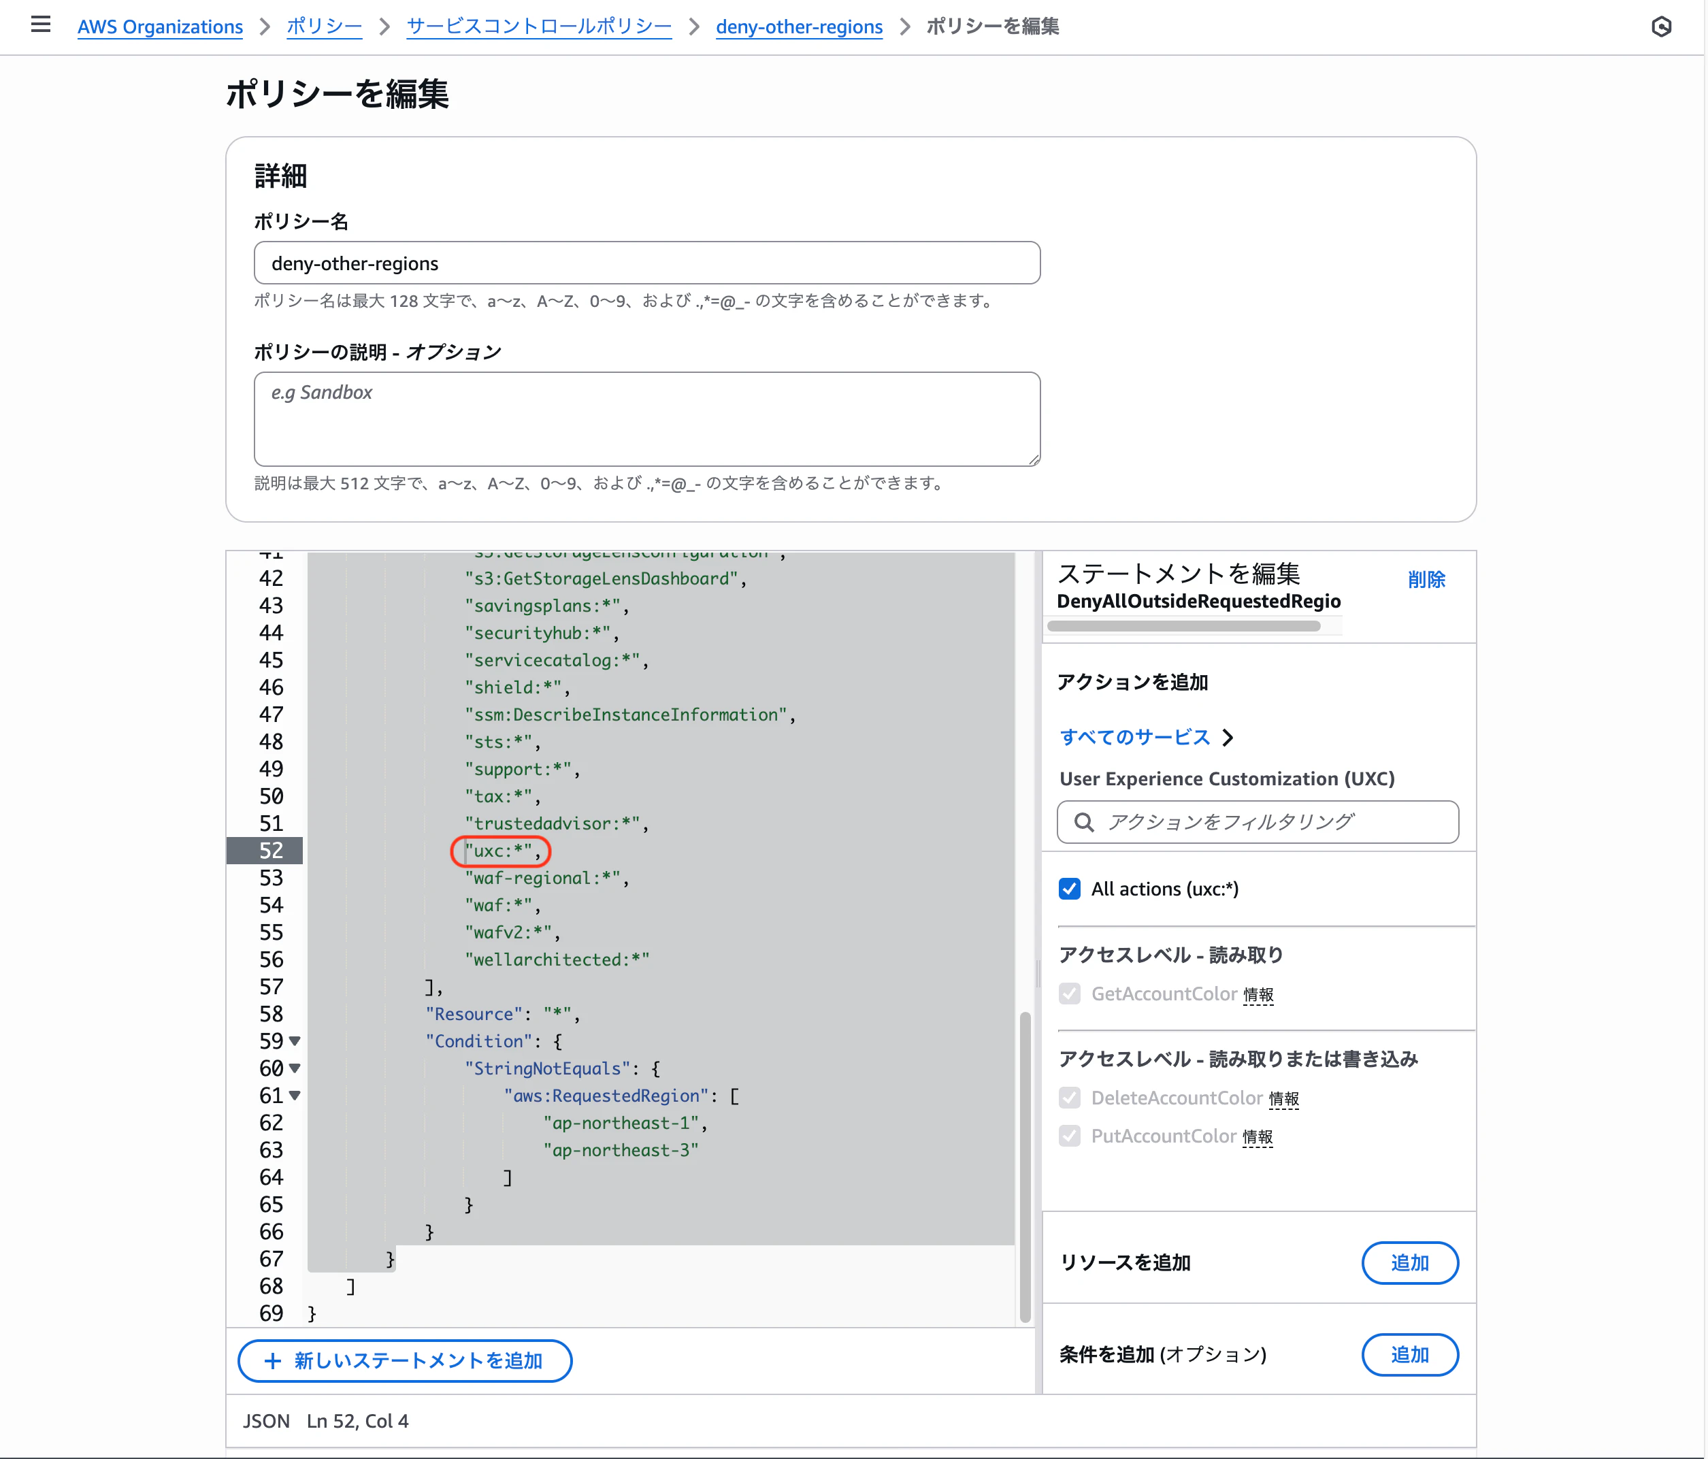The height and width of the screenshot is (1459, 1708).
Task: Uncheck All actions (uxc:*) checkbox
Action: point(1069,889)
